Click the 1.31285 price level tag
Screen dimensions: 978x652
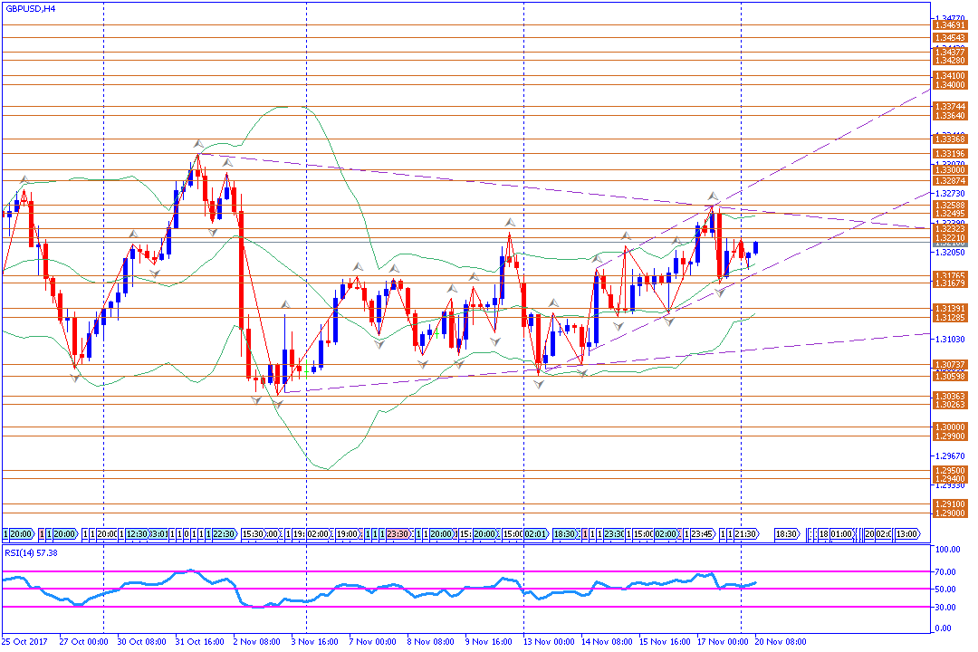click(950, 318)
